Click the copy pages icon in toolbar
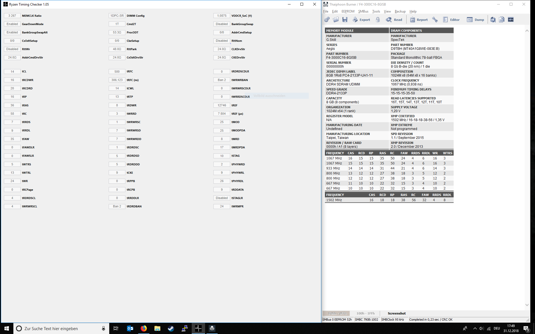535x334 pixels. click(x=502, y=19)
